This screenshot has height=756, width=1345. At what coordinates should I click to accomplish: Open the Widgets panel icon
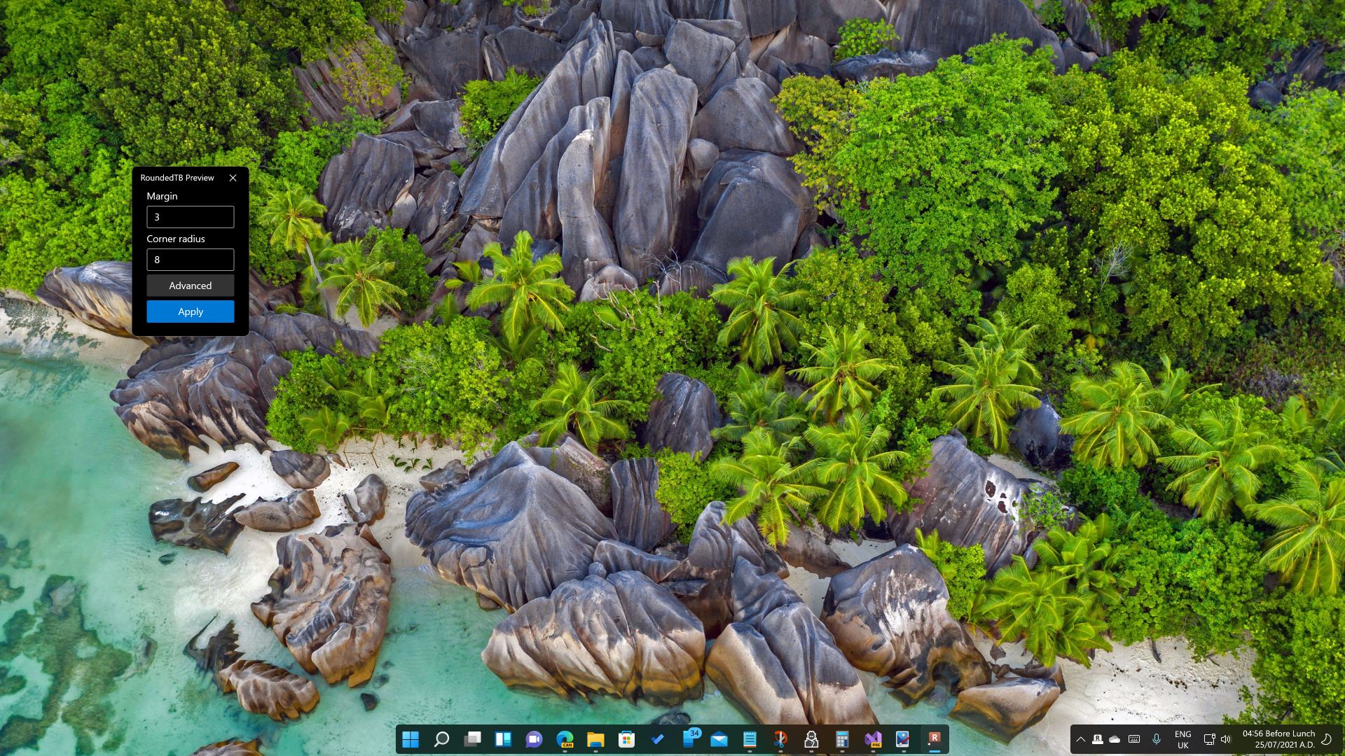tap(503, 739)
